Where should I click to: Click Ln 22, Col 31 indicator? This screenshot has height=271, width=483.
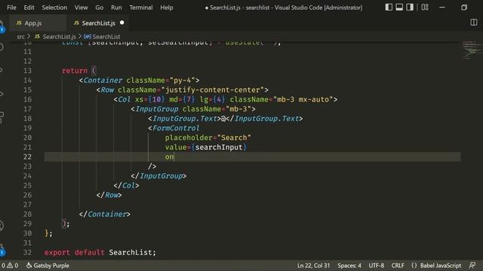pos(313,266)
